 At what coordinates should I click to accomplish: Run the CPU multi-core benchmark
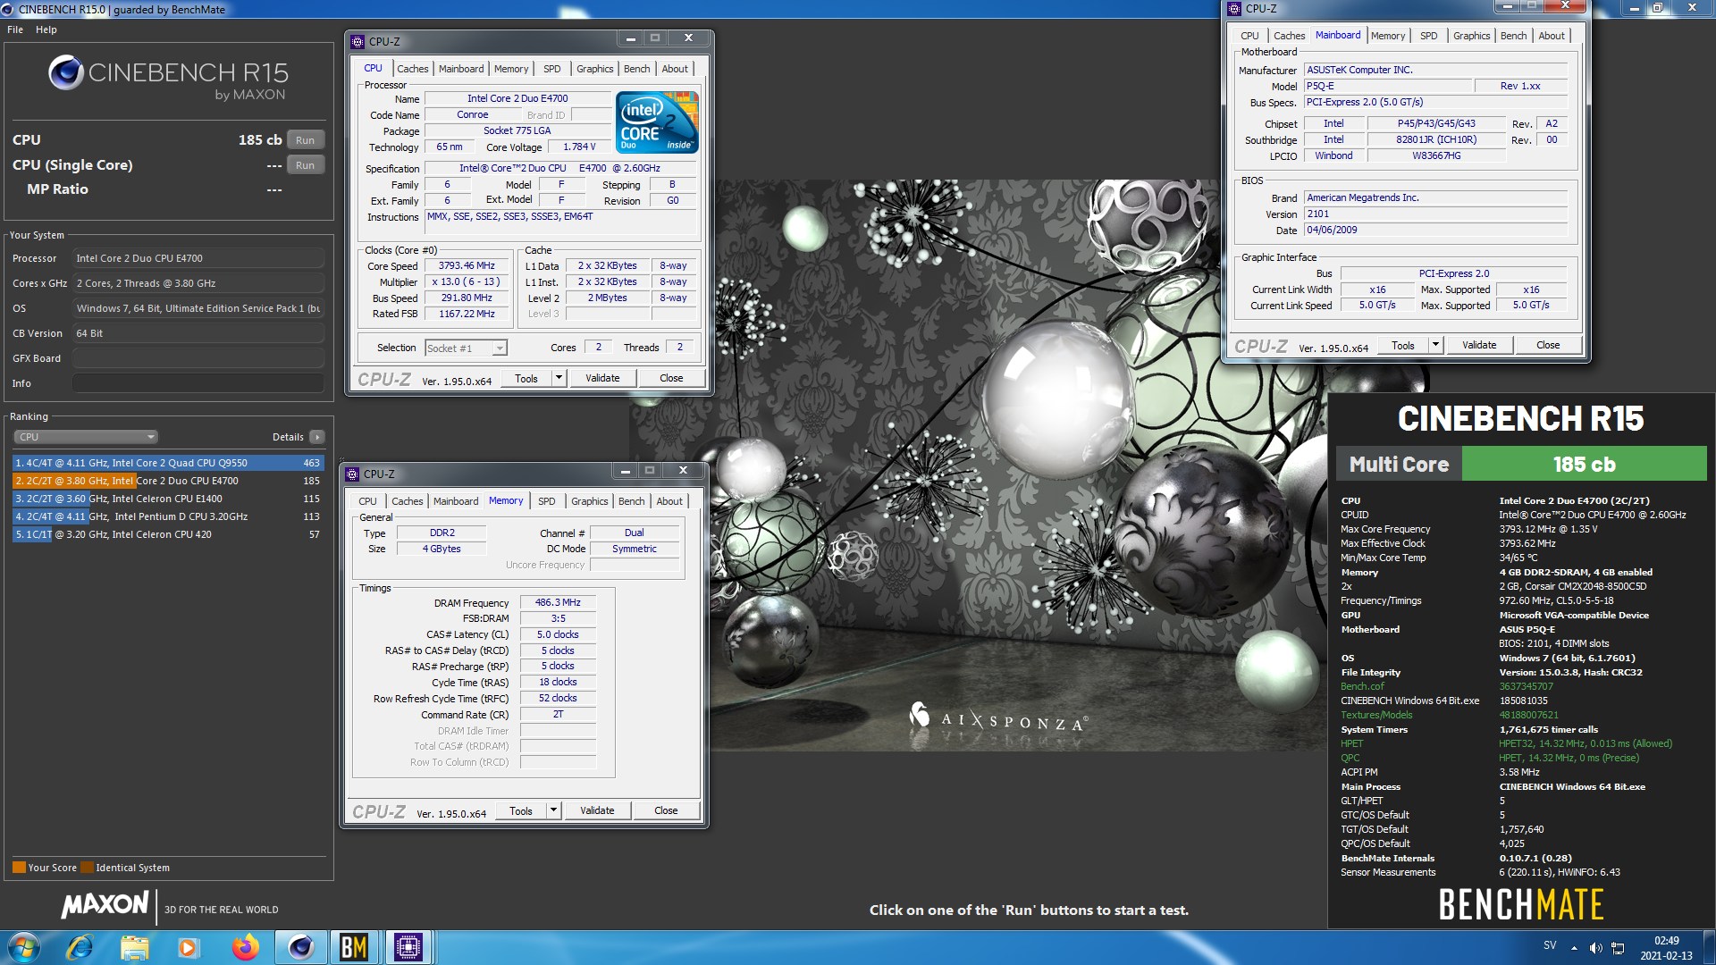point(306,140)
